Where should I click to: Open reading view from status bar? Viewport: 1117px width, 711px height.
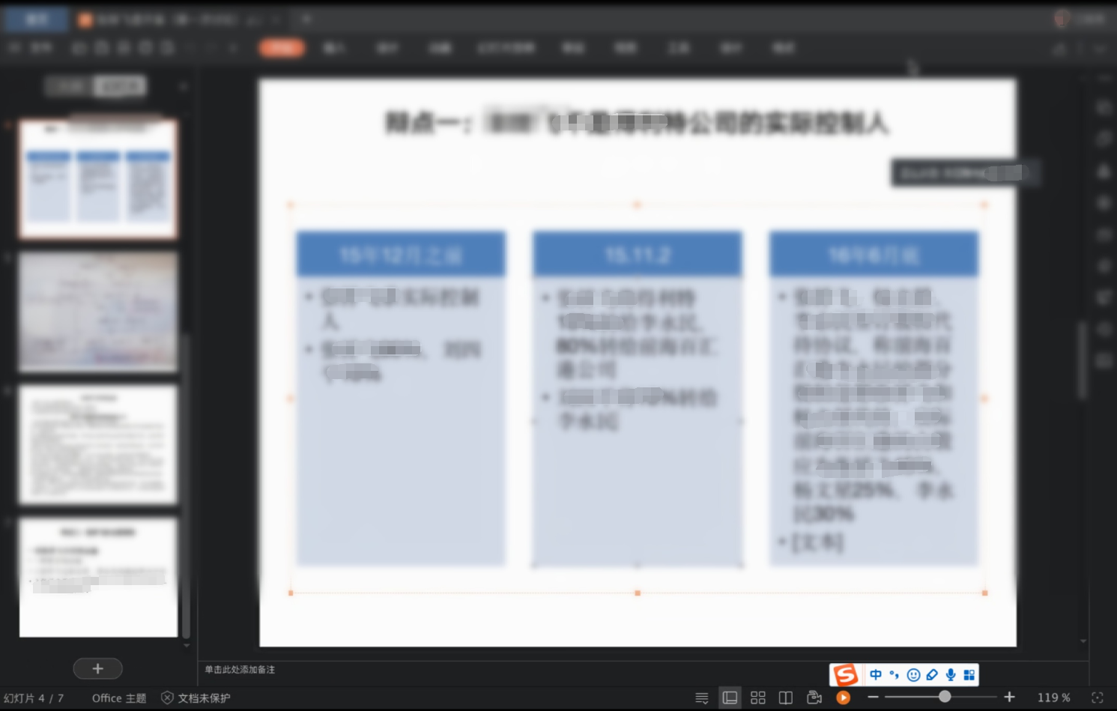tap(785, 698)
